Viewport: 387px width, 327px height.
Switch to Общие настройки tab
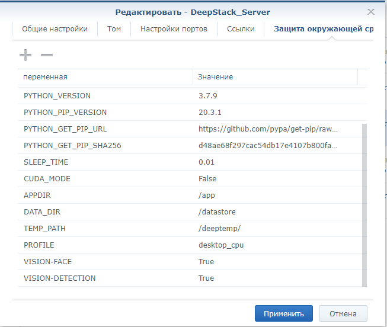[x=55, y=29]
